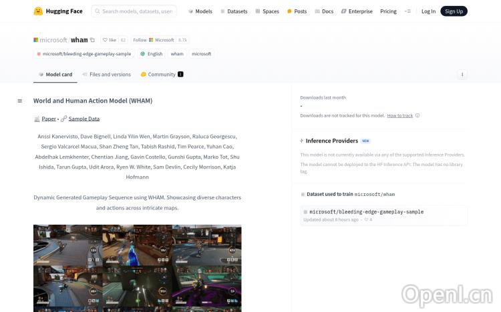The width and height of the screenshot is (501, 312).
Task: Open microsoft/bleeding-edge-gameplay-sample dataset card
Action: point(366,212)
